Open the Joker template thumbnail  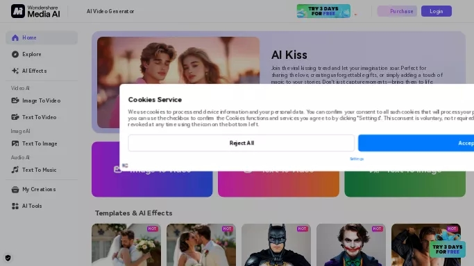351,245
